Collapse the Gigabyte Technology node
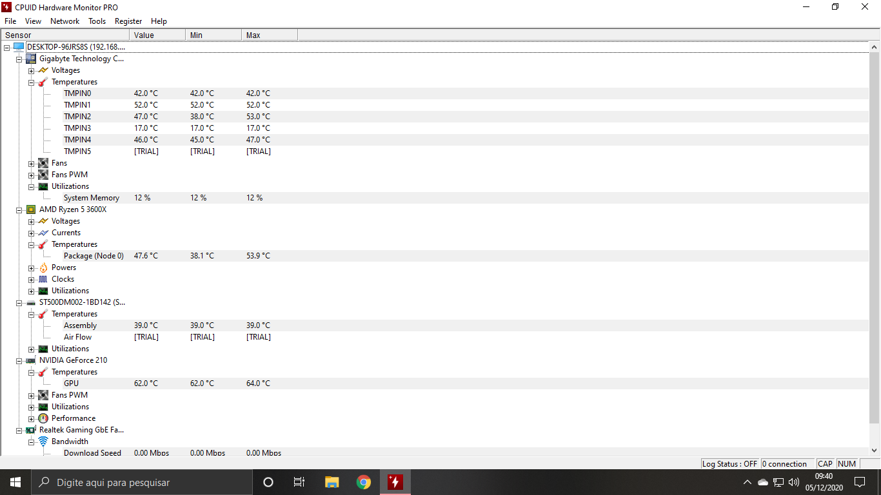Viewport: 881px width, 495px height. pos(19,59)
